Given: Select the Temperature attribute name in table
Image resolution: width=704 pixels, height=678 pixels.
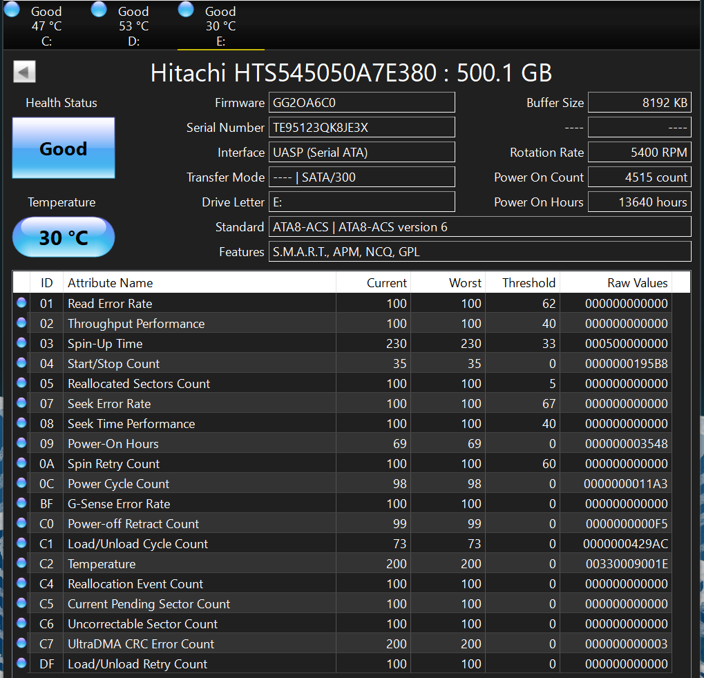Looking at the screenshot, I should (x=102, y=564).
